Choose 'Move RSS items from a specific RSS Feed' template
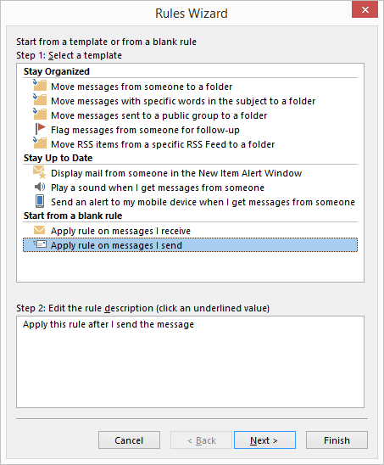The image size is (384, 465). point(163,144)
